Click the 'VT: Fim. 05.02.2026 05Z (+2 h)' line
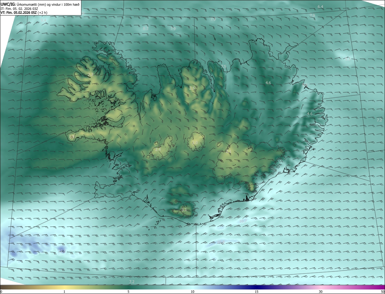 [24, 13]
